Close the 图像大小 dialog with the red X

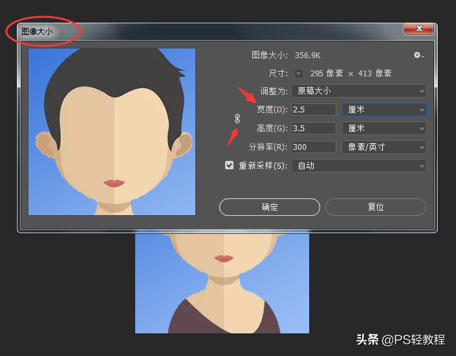pos(418,29)
